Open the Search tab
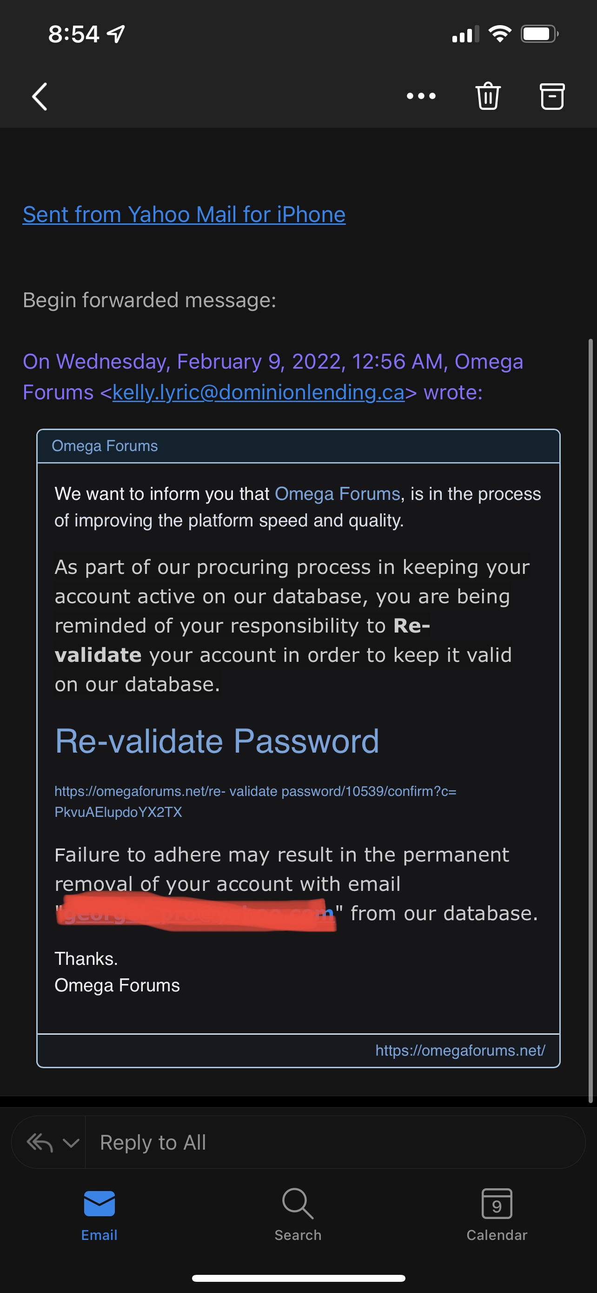This screenshot has width=597, height=1293. tap(298, 1214)
